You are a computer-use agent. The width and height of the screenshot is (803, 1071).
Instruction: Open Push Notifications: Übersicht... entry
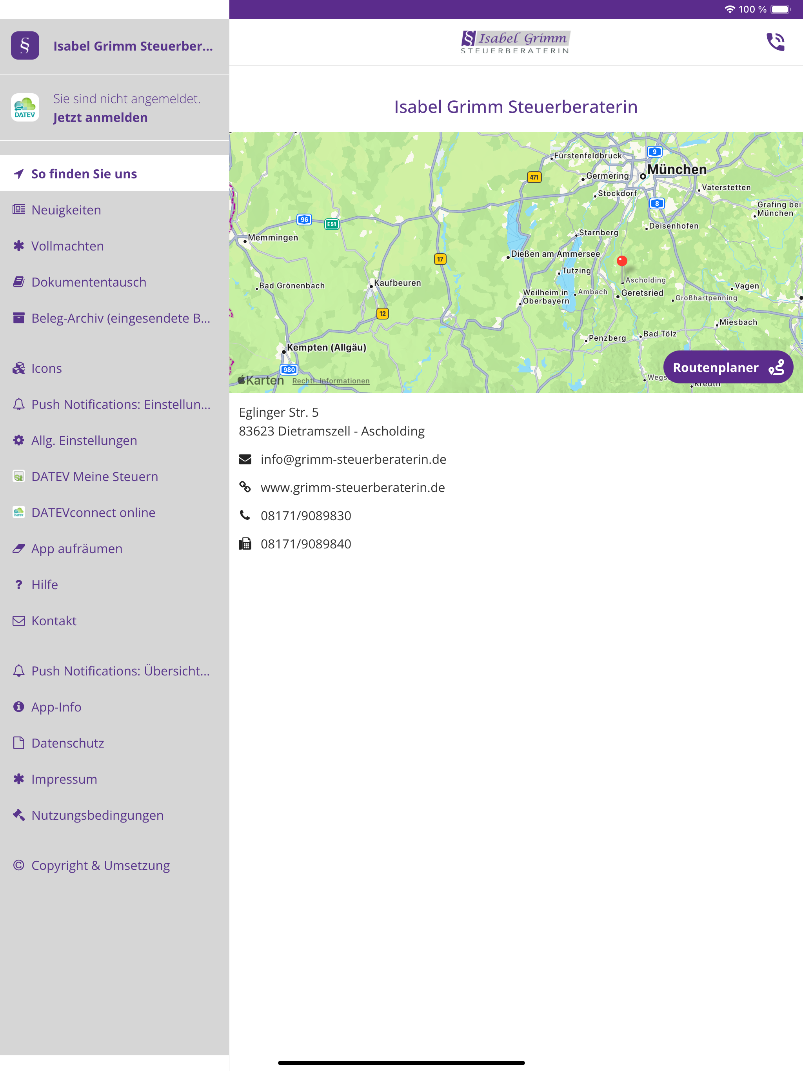click(115, 671)
